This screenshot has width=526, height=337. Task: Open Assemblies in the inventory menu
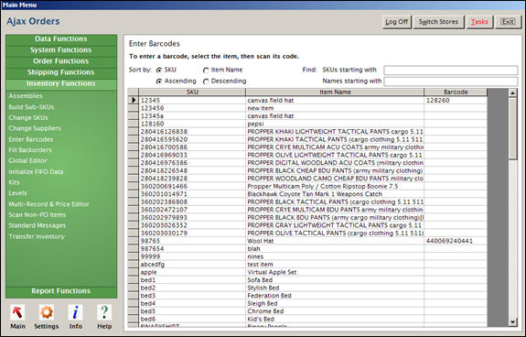[x=26, y=96]
